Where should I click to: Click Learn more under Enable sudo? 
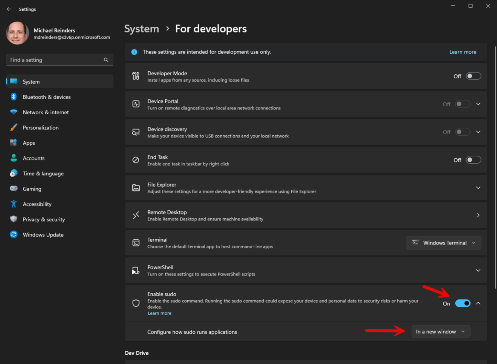[160, 313]
